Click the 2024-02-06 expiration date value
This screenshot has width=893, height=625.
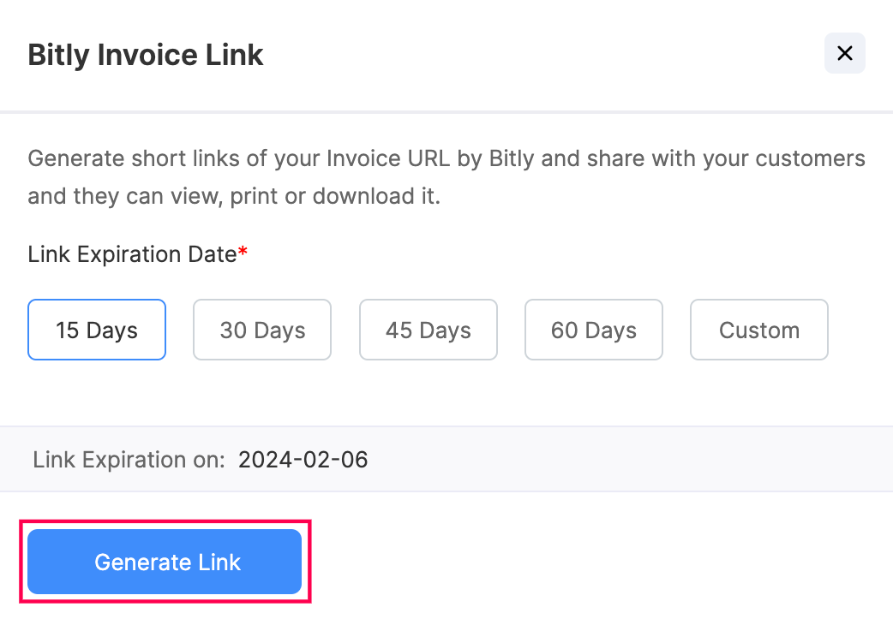(x=303, y=460)
